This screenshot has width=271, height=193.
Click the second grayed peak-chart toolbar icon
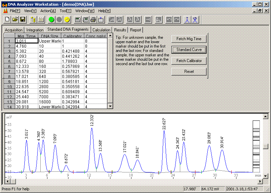(119, 20)
